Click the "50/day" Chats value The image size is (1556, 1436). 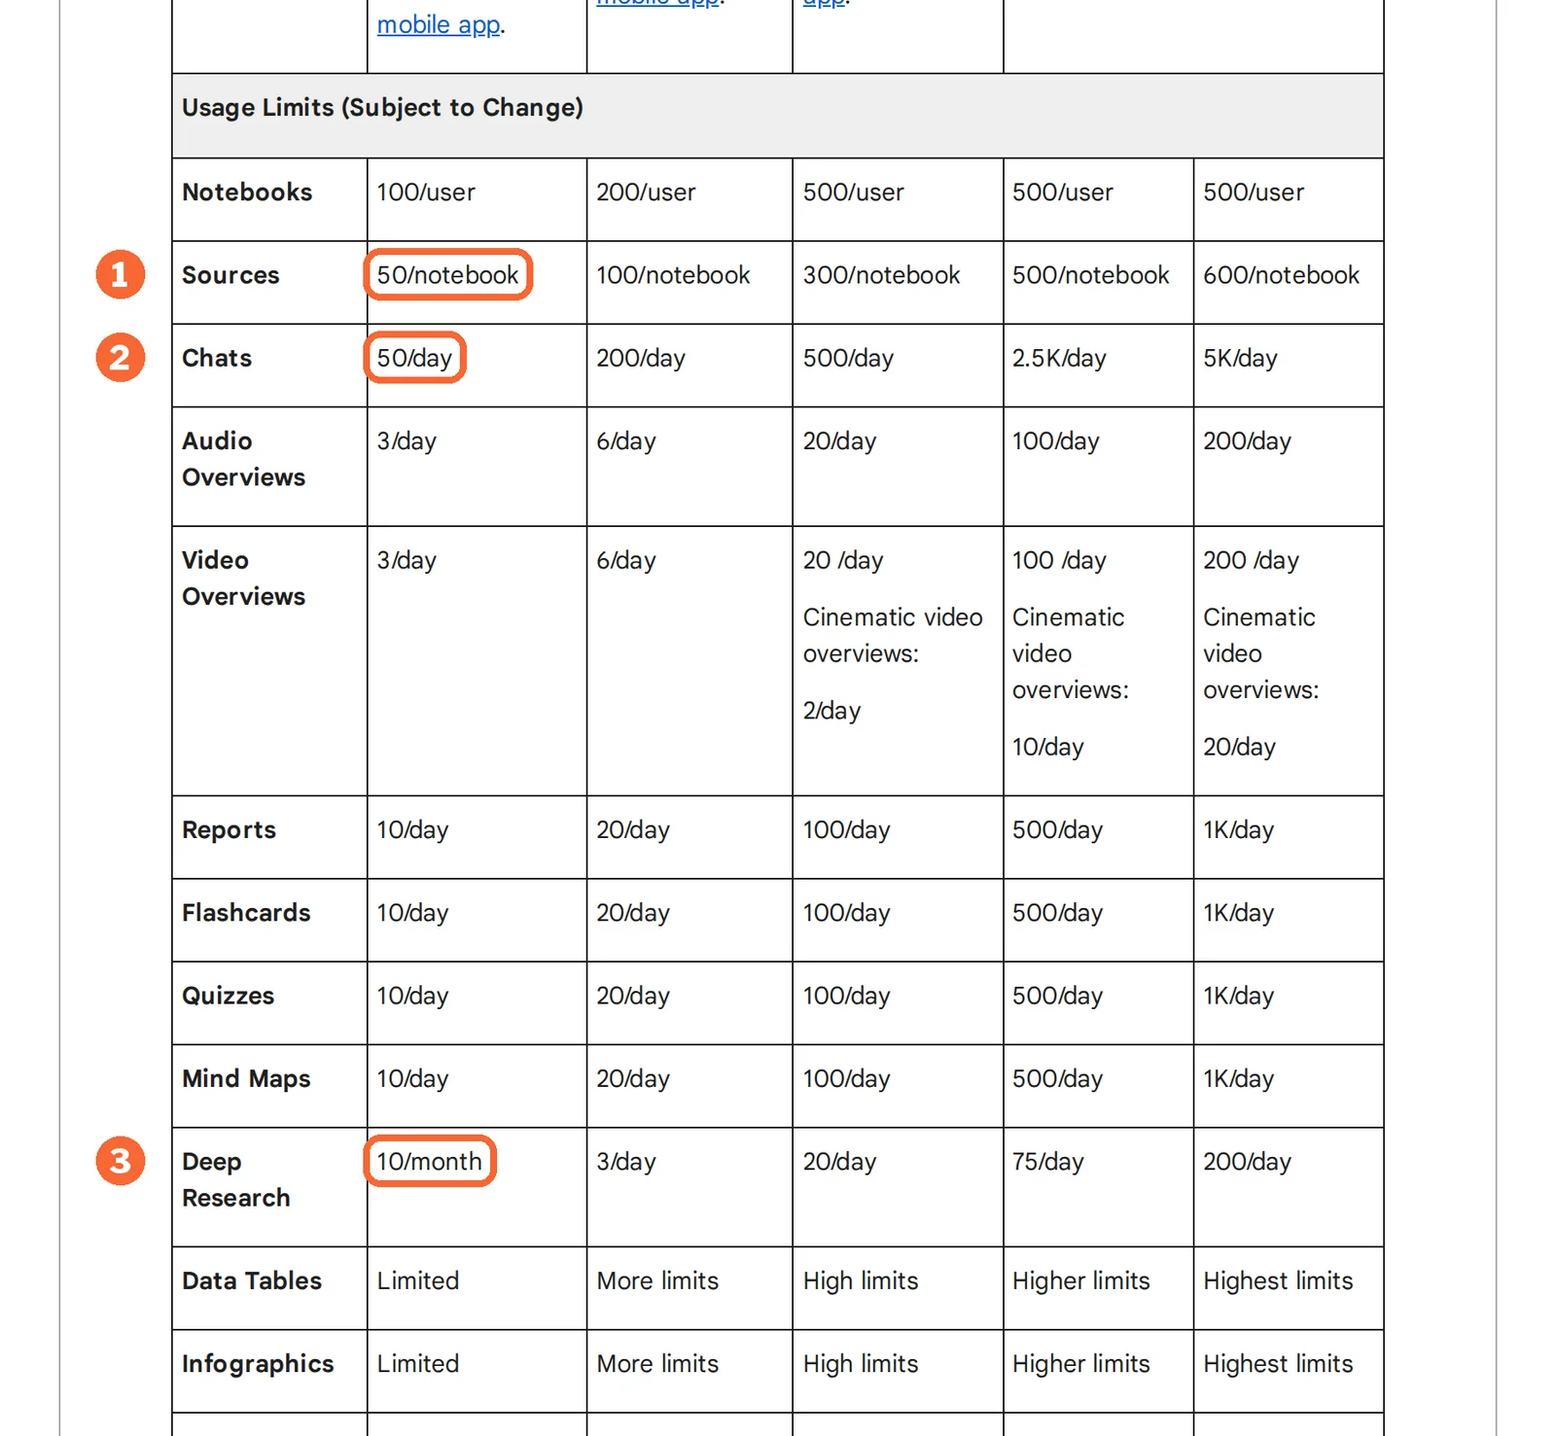click(x=414, y=358)
